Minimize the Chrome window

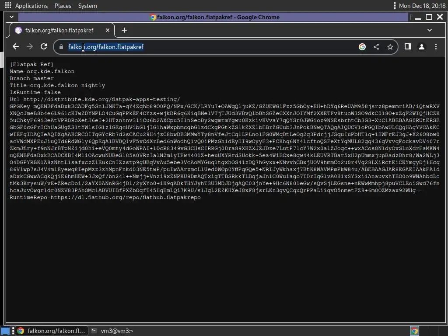coord(418,17)
